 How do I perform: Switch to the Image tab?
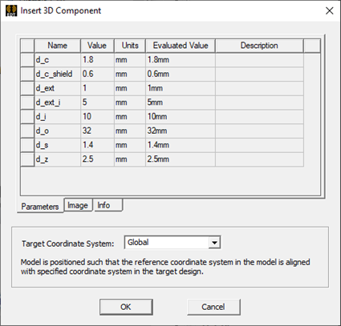[78, 205]
